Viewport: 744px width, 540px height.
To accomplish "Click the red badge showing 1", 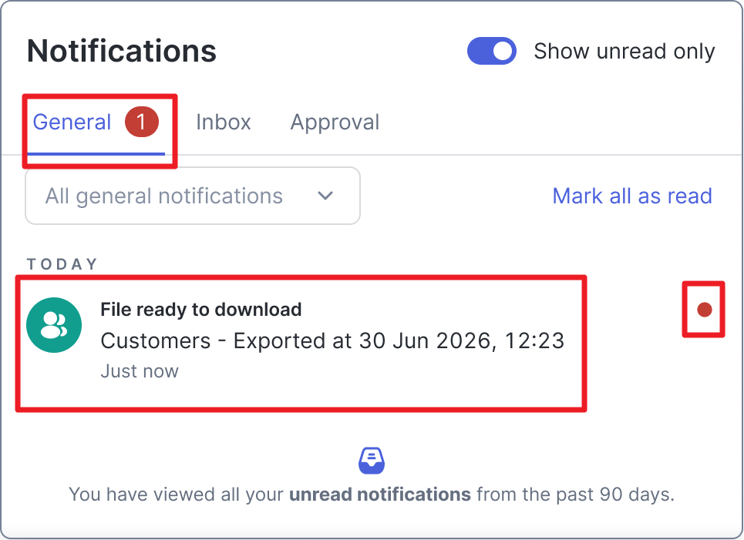I will point(141,122).
